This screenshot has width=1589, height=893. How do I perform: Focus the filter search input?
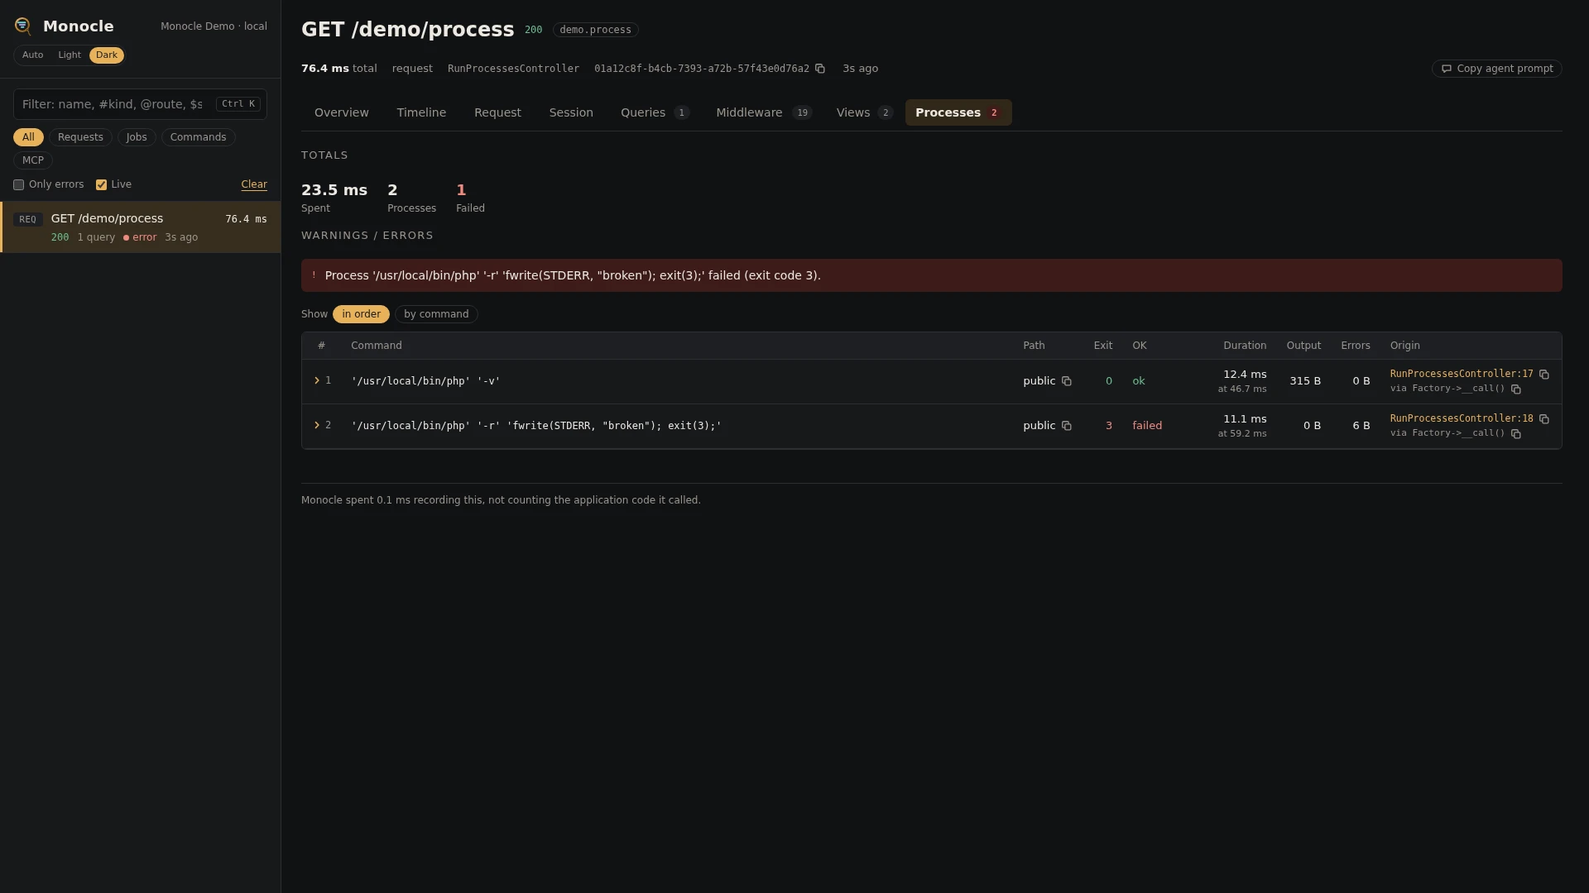pos(140,104)
